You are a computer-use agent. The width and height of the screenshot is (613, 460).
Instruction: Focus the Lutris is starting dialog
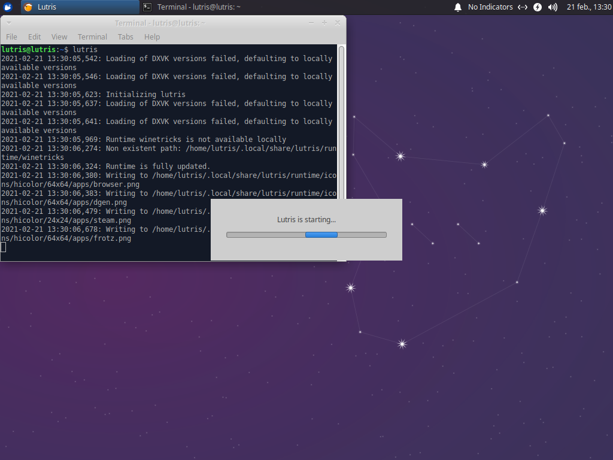(306, 219)
